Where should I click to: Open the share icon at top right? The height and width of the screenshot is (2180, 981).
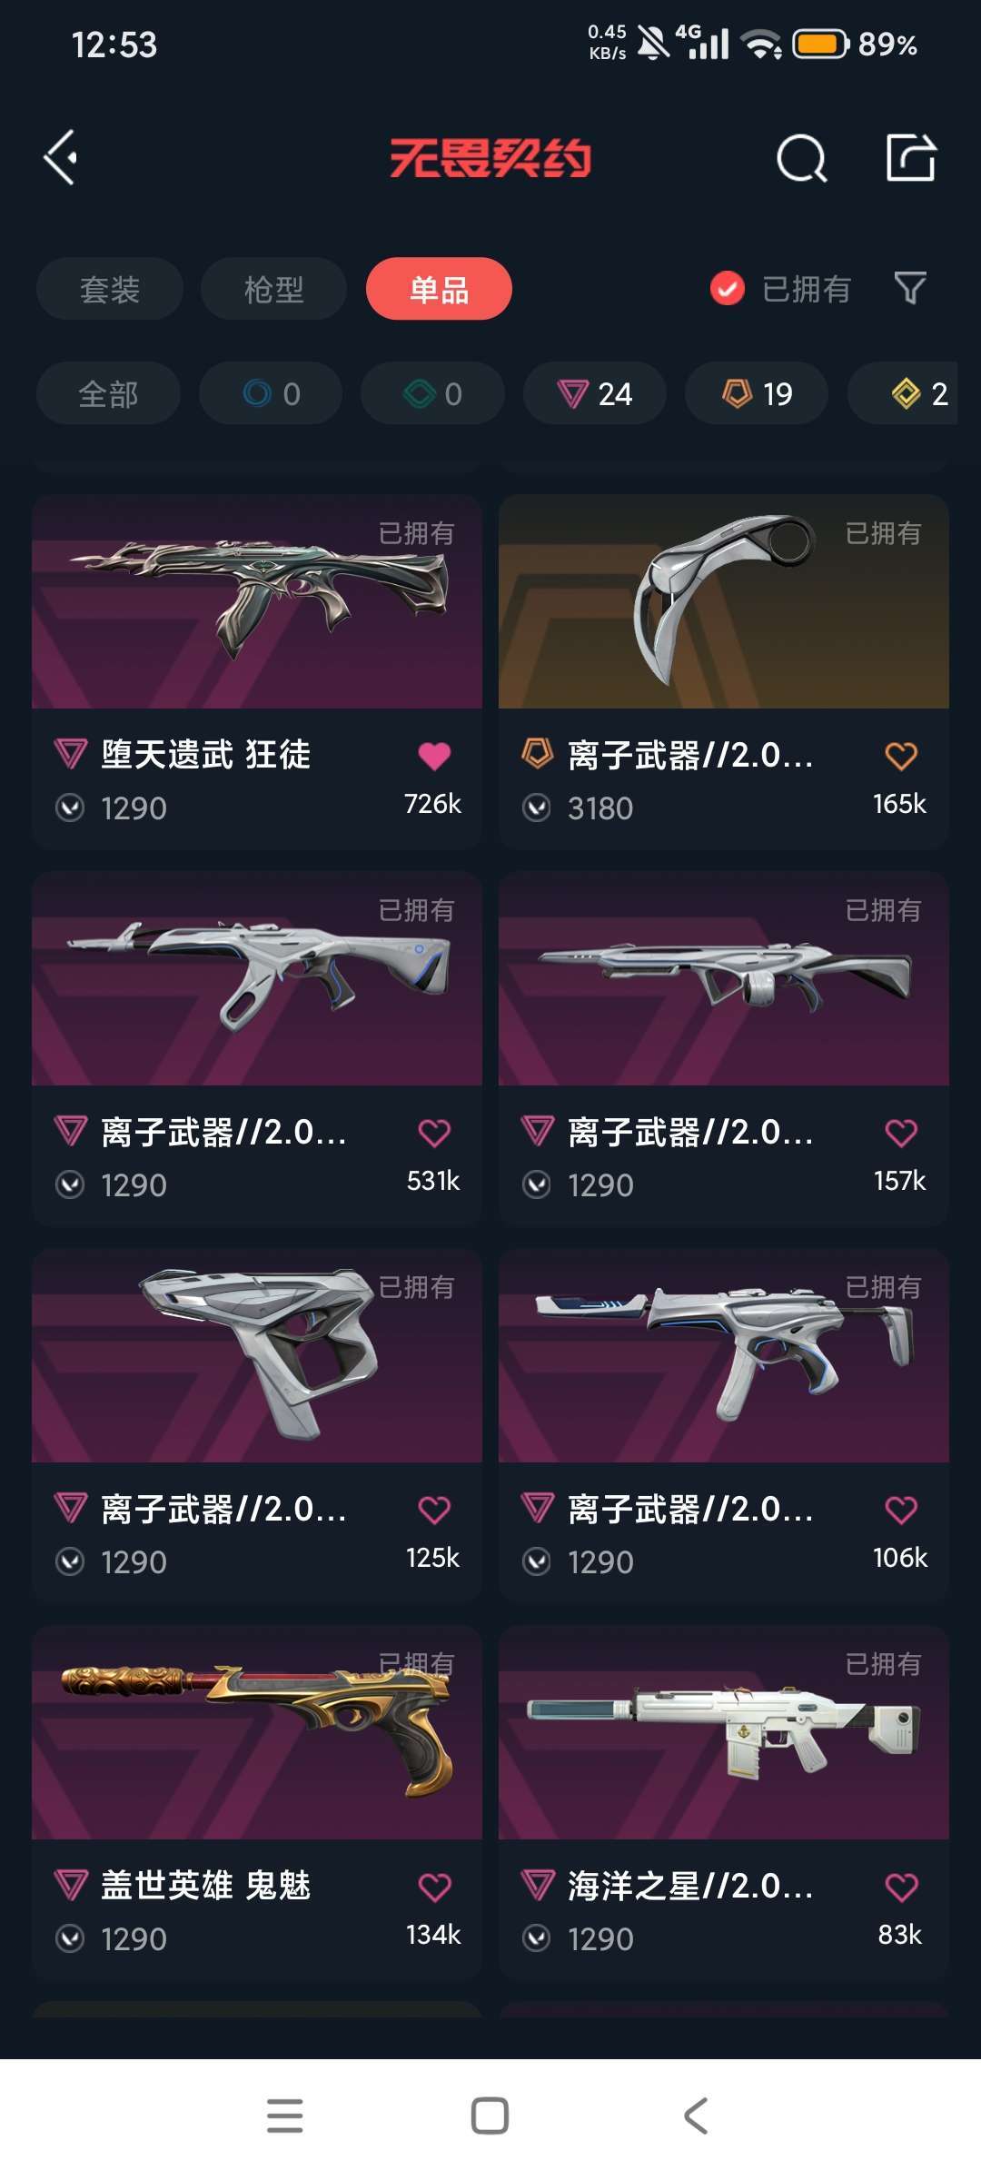[911, 158]
